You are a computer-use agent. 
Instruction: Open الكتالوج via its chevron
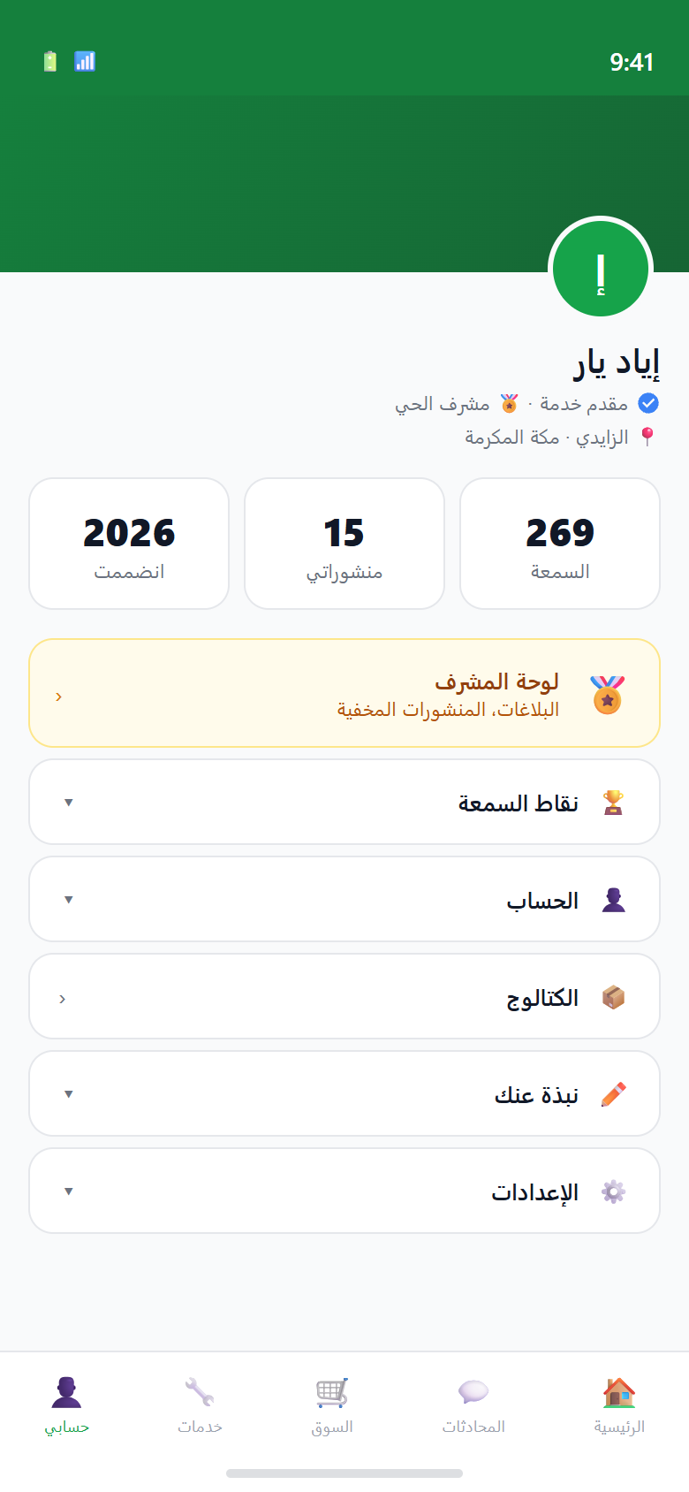[x=62, y=996]
